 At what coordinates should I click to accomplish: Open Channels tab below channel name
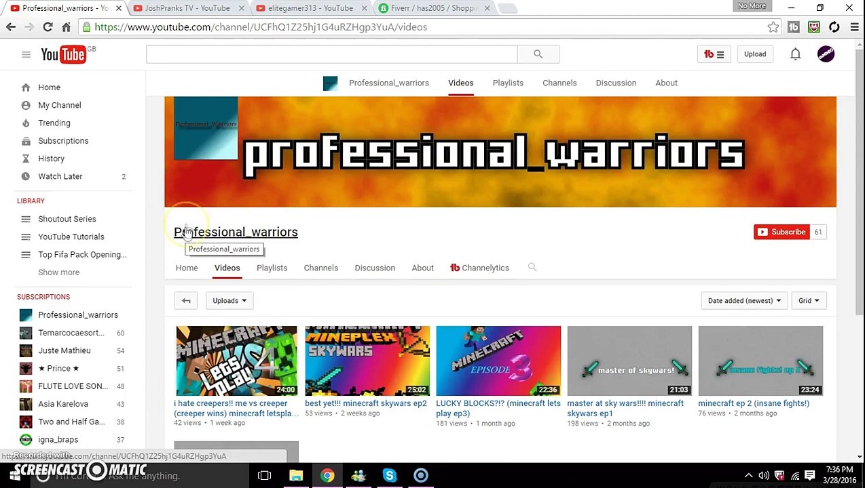pos(320,268)
